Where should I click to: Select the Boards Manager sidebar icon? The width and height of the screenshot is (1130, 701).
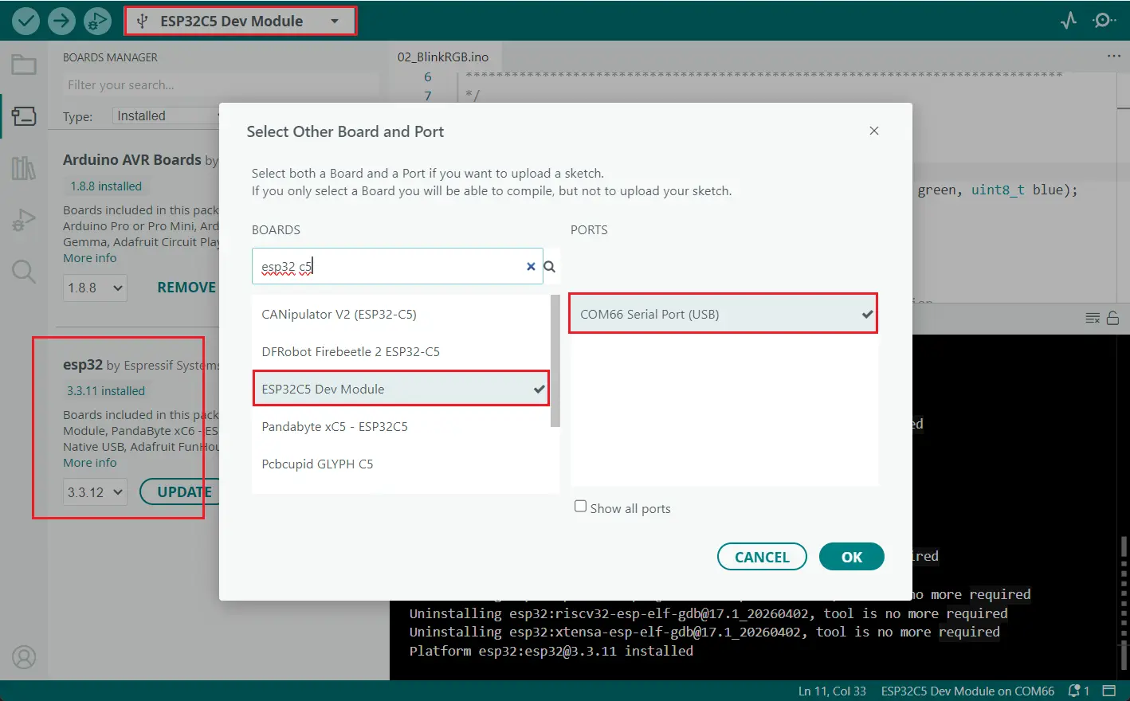[24, 116]
